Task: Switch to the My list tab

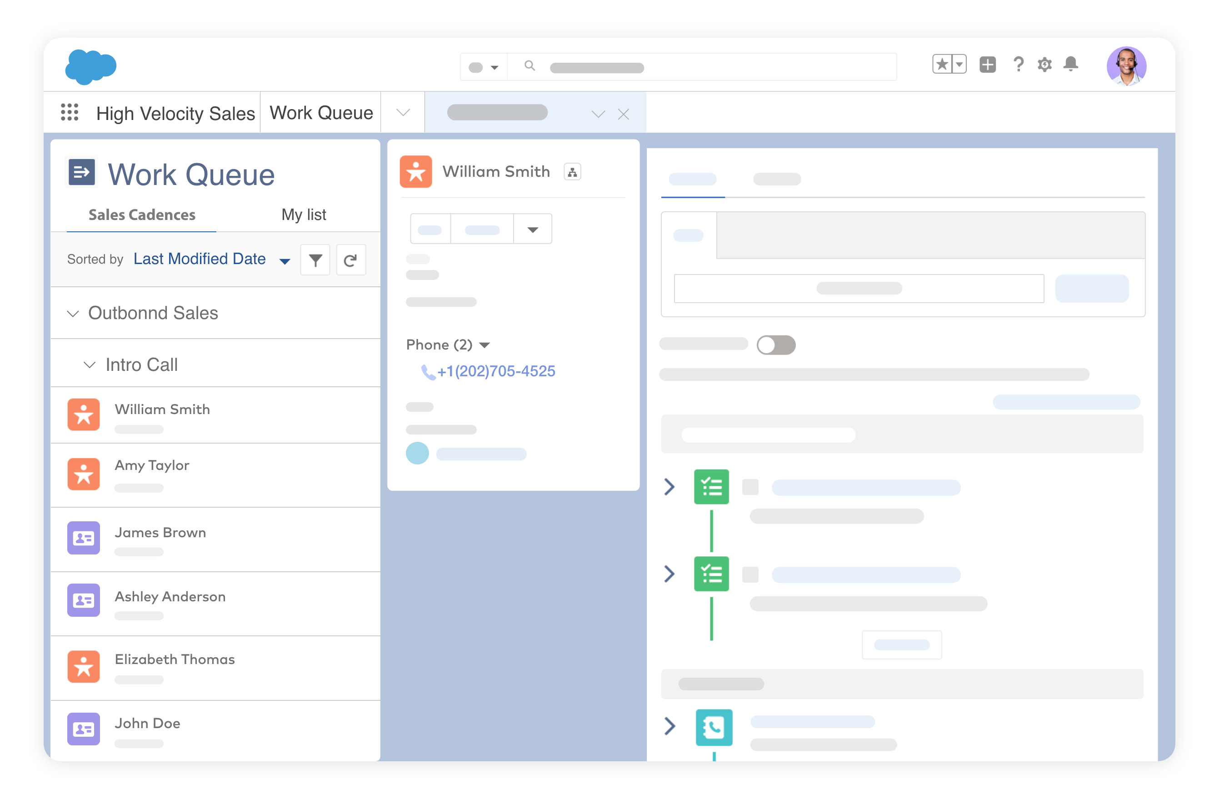Action: click(x=303, y=215)
